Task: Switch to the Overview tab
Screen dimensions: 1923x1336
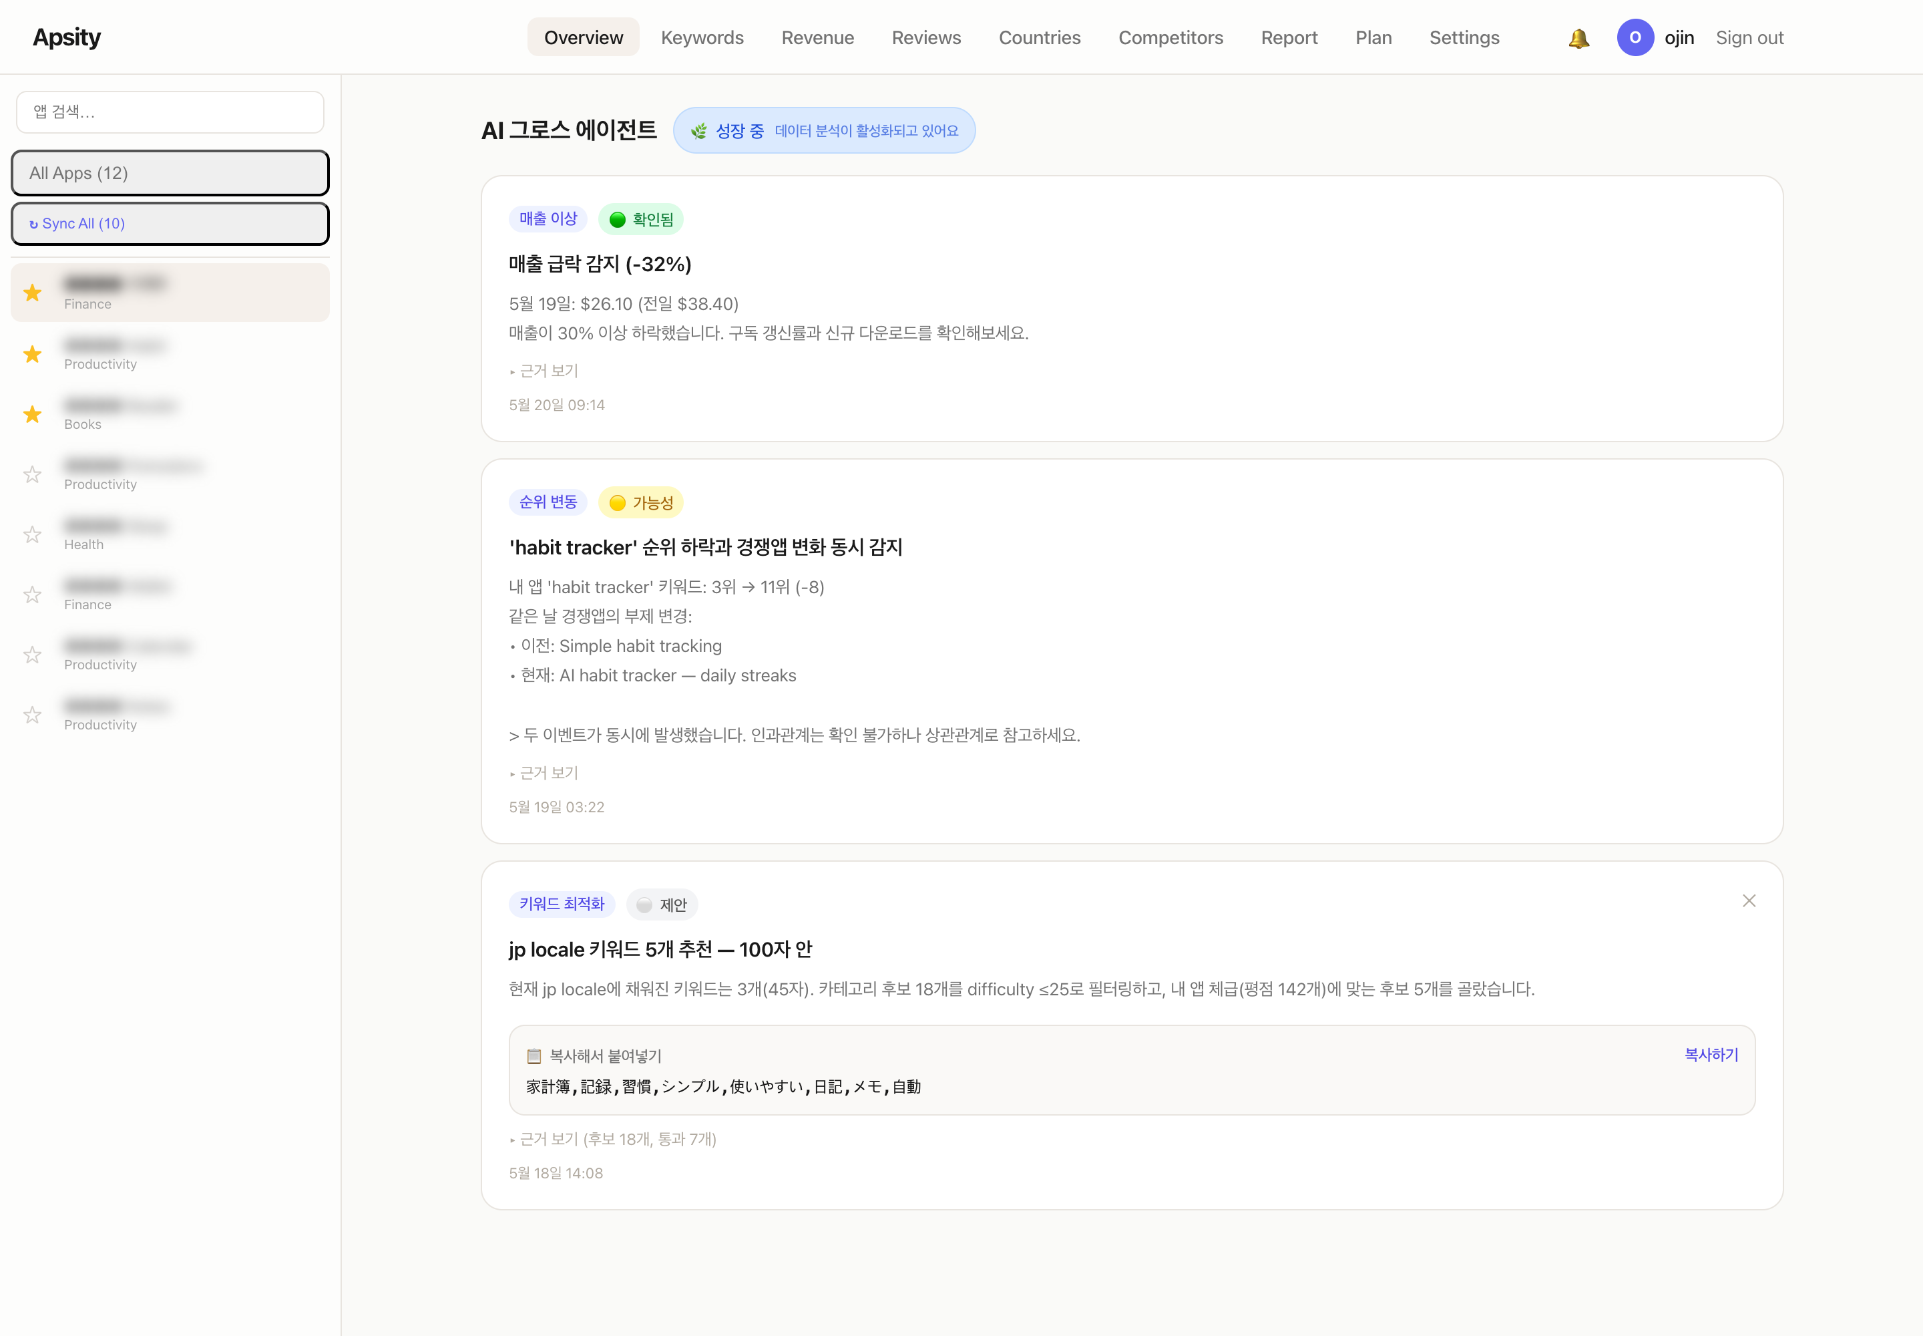Action: (584, 37)
